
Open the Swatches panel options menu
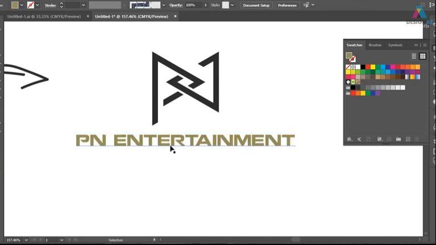425,45
